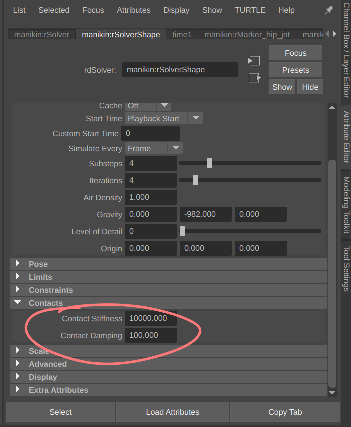Click the go to input connection icon
351x427 pixels.
tap(254, 61)
